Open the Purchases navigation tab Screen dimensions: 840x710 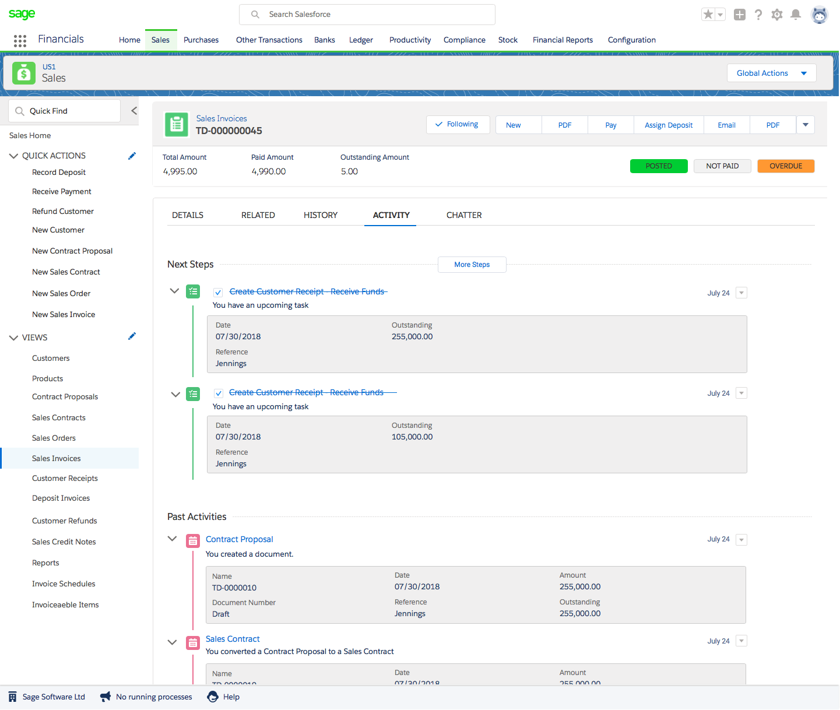point(201,40)
